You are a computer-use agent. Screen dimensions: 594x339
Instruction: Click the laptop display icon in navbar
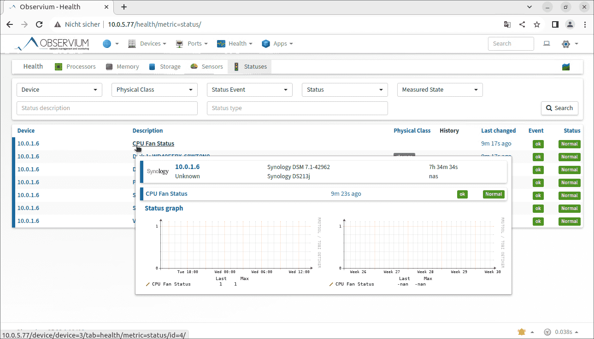click(547, 44)
